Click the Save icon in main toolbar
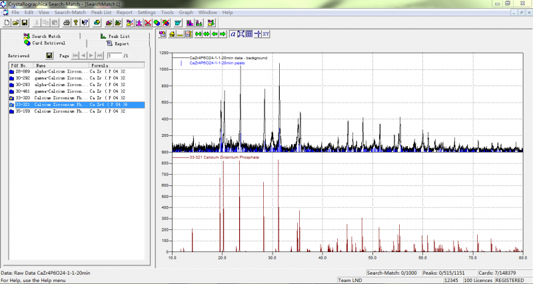This screenshot has width=533, height=284. tap(25, 23)
